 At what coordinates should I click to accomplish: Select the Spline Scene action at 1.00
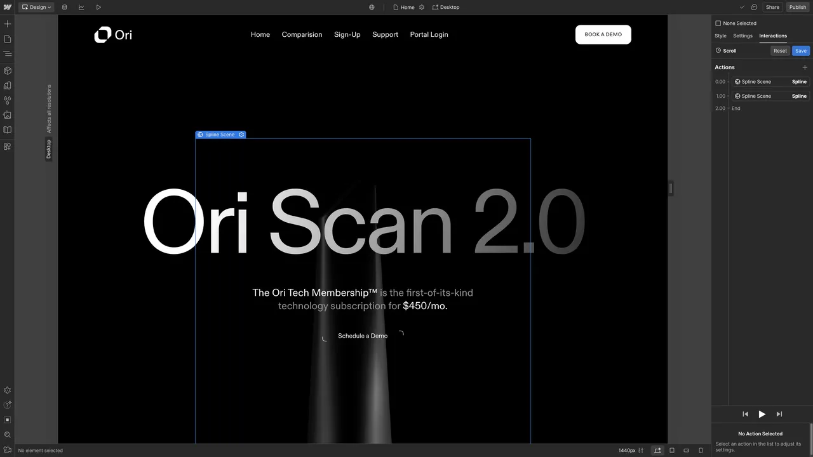[771, 96]
